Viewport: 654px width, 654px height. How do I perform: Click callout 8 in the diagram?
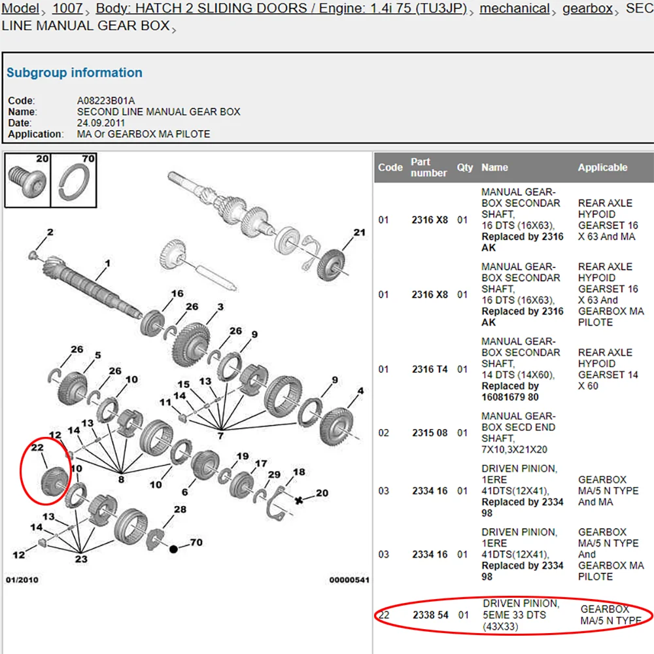click(121, 479)
